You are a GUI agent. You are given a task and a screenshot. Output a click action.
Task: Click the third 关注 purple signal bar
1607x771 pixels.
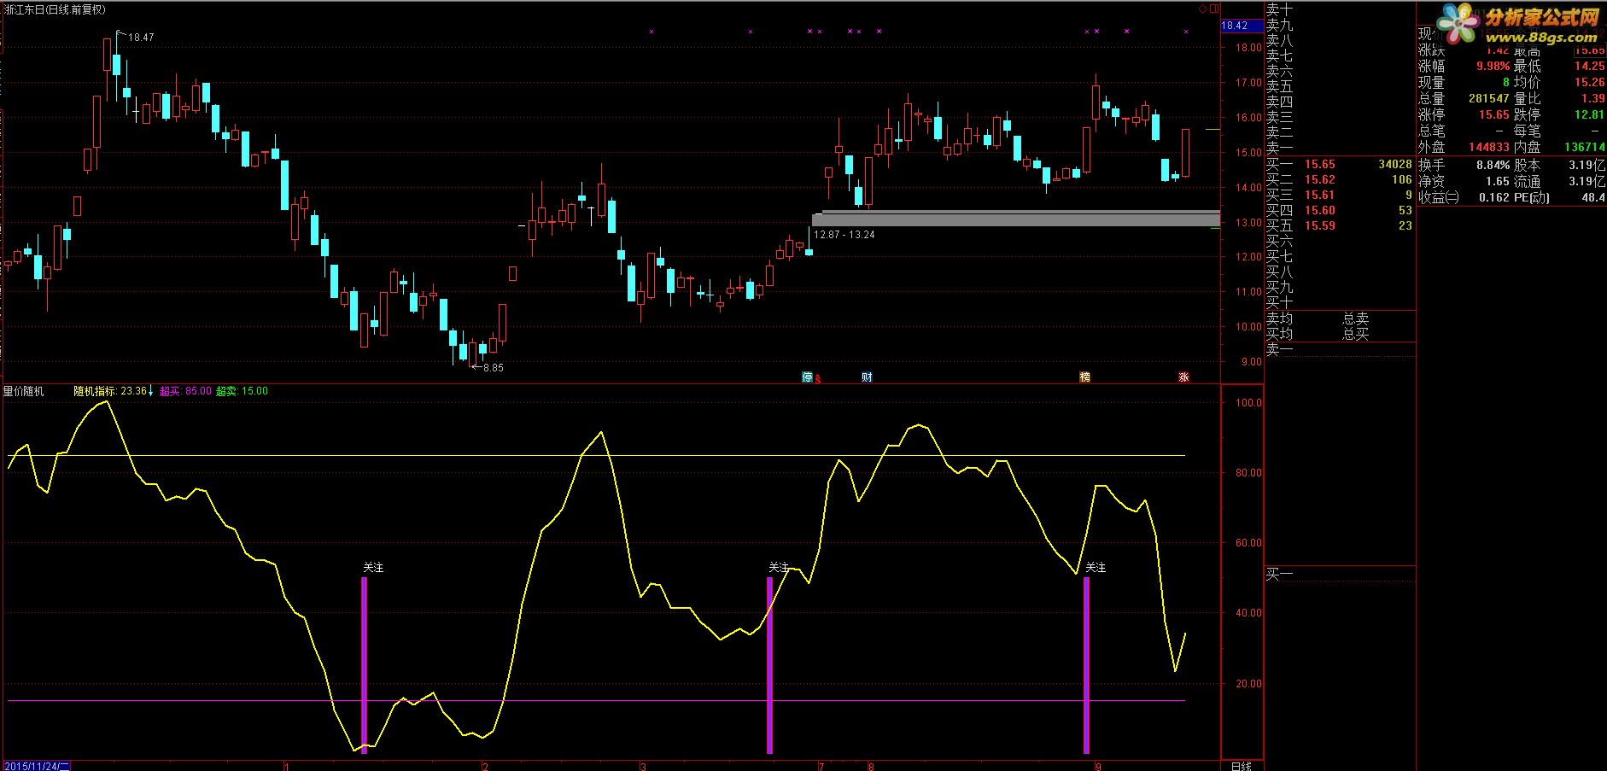point(1086,665)
